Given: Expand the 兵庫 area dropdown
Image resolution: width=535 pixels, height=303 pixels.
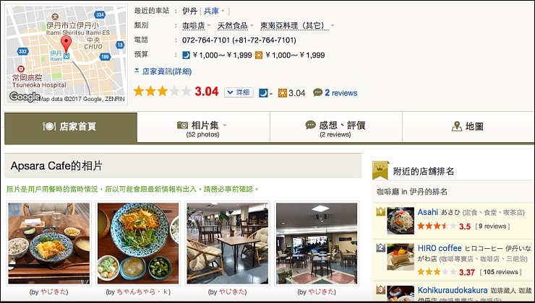Looking at the screenshot, I should tap(214, 11).
